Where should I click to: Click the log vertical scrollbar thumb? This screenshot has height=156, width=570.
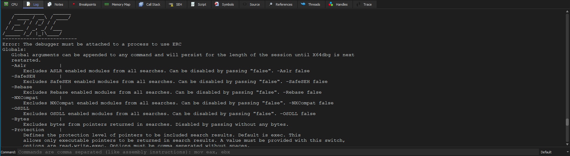[x=567, y=122]
